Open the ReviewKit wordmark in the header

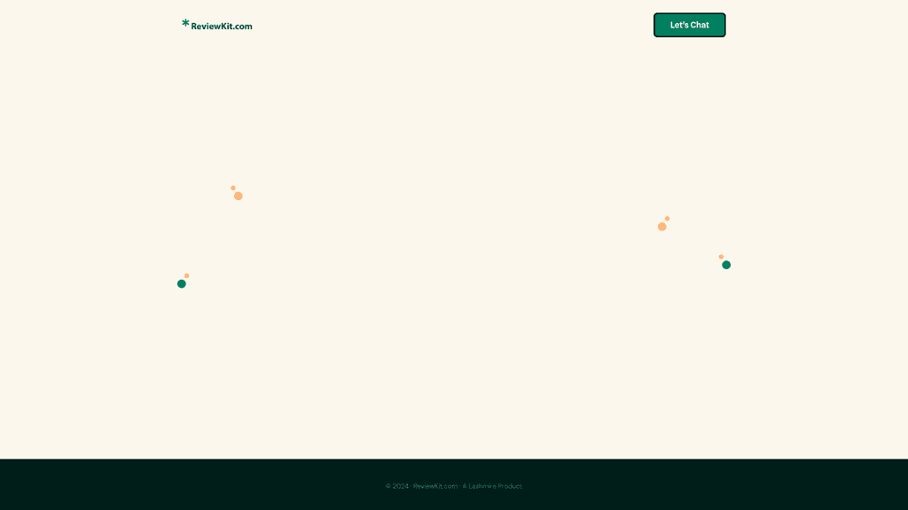213,26
